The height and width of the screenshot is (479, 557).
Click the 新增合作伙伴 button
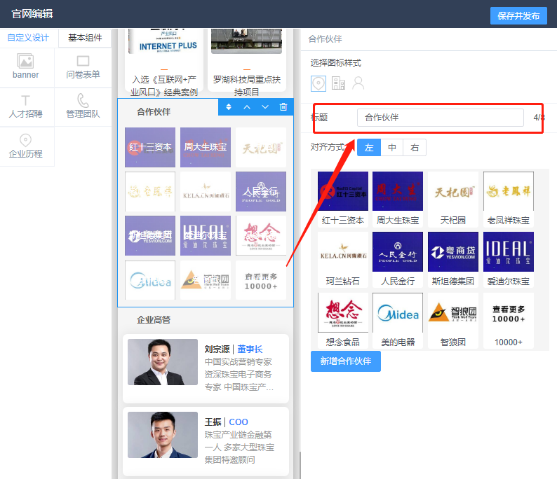pyautogui.click(x=346, y=361)
